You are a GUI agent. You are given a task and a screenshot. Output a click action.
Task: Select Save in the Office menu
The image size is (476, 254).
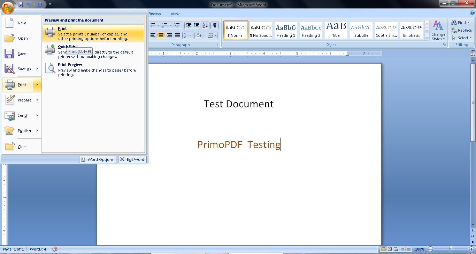[x=22, y=54]
